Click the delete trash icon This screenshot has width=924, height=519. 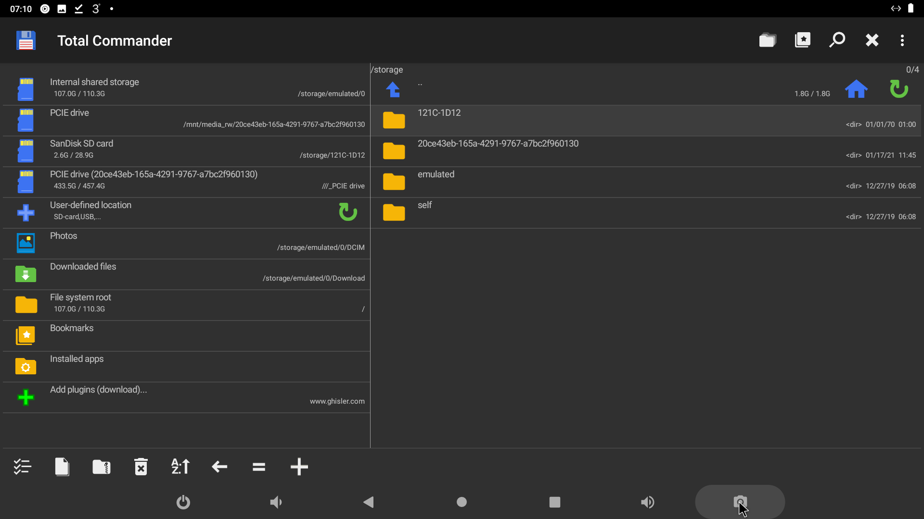pos(141,467)
